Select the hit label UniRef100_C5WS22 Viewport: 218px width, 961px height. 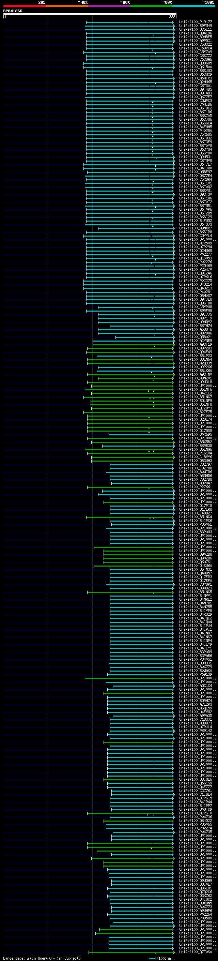tap(195, 44)
